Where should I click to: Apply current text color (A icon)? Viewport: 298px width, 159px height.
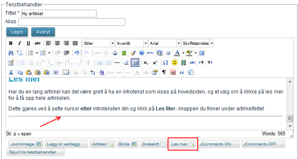pos(177,53)
